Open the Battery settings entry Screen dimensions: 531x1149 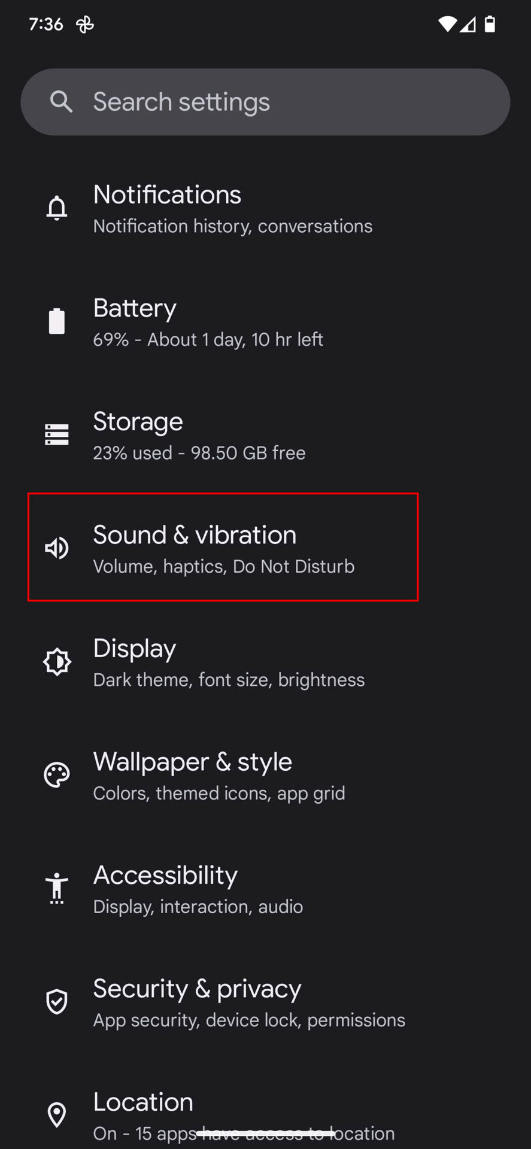[x=208, y=321]
